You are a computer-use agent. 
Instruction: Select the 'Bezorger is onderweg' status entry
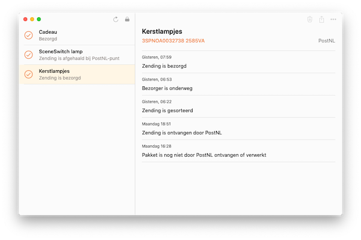coord(238,84)
